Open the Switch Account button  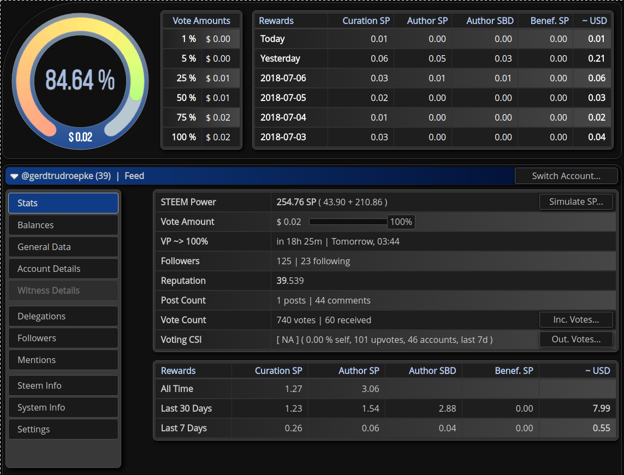click(566, 176)
